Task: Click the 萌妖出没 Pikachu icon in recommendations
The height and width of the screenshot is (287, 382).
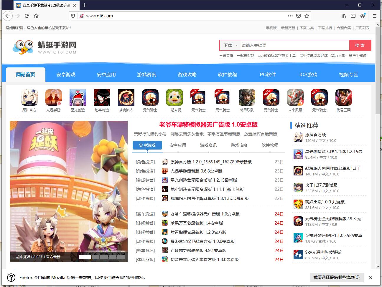Action: coord(298,204)
